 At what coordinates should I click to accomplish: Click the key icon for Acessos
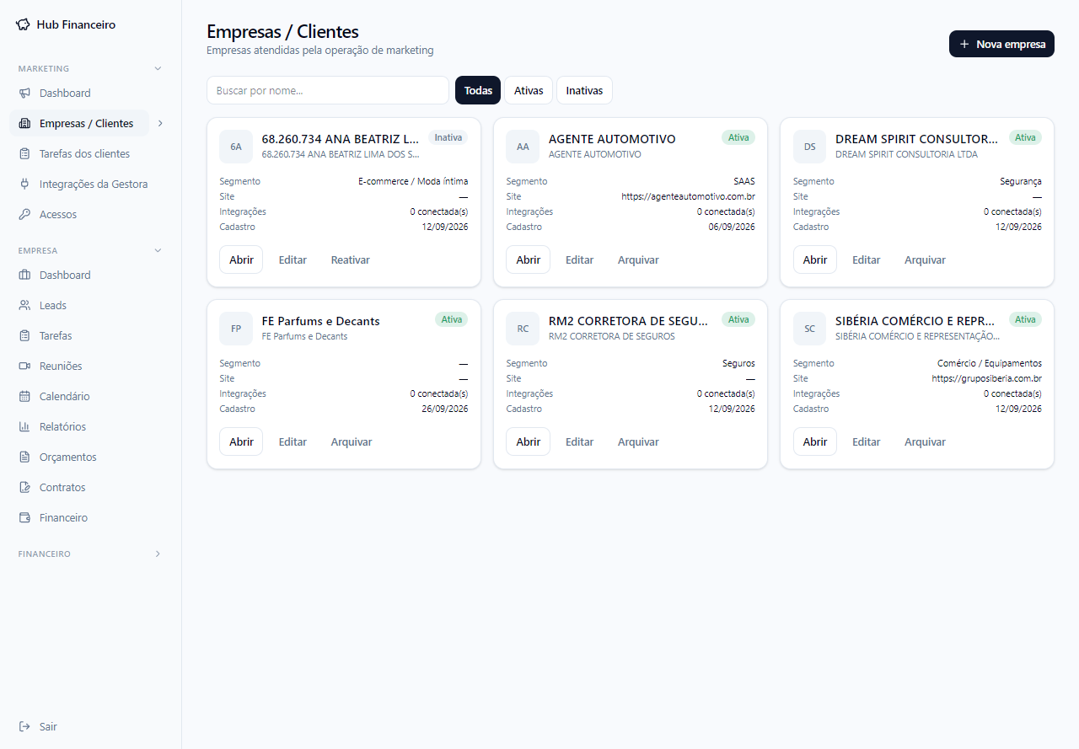tap(24, 214)
